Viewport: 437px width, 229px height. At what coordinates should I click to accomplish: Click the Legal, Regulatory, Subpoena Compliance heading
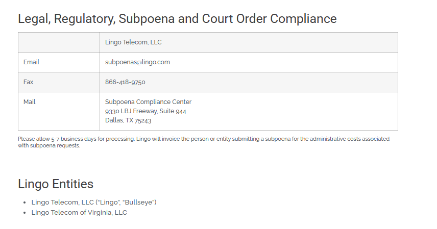tap(177, 19)
